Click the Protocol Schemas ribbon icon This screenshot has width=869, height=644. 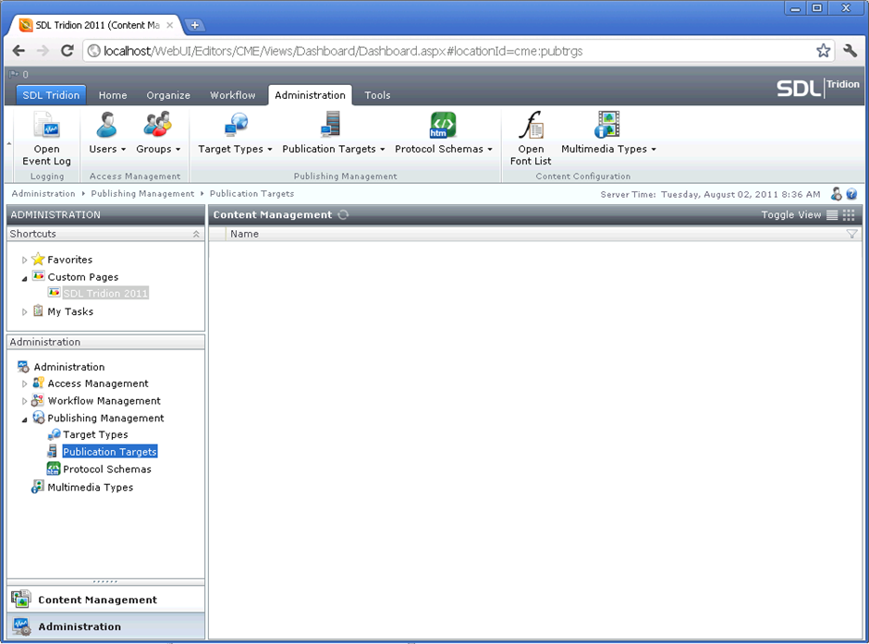[x=443, y=126]
